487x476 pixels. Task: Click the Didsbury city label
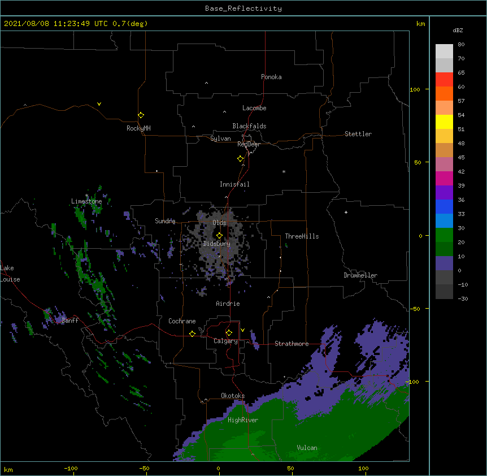(217, 244)
